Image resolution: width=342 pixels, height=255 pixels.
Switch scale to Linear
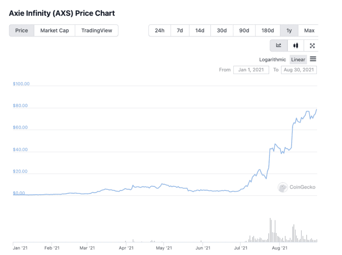tap(298, 59)
